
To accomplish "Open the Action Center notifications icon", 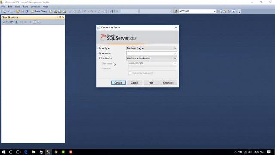I will point(269,152).
